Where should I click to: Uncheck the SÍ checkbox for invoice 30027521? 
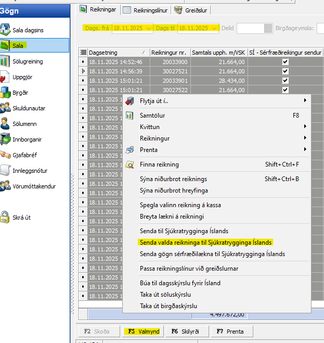click(284, 71)
